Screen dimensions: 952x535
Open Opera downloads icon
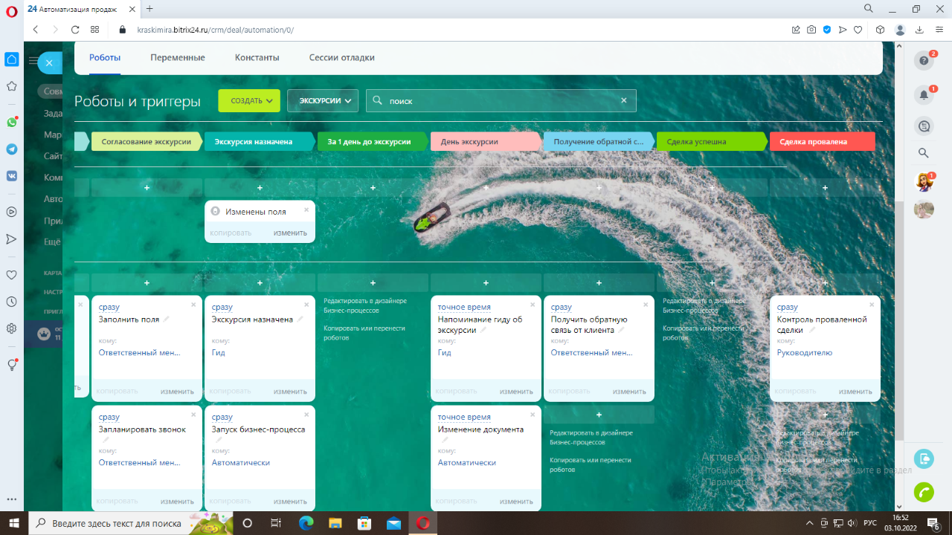pos(919,30)
